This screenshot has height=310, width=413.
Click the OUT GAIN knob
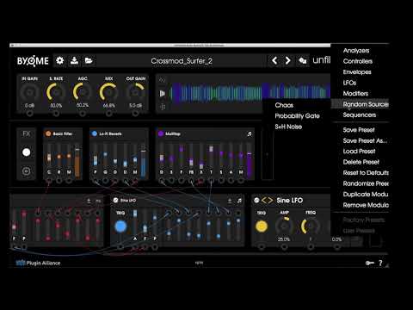(x=135, y=92)
